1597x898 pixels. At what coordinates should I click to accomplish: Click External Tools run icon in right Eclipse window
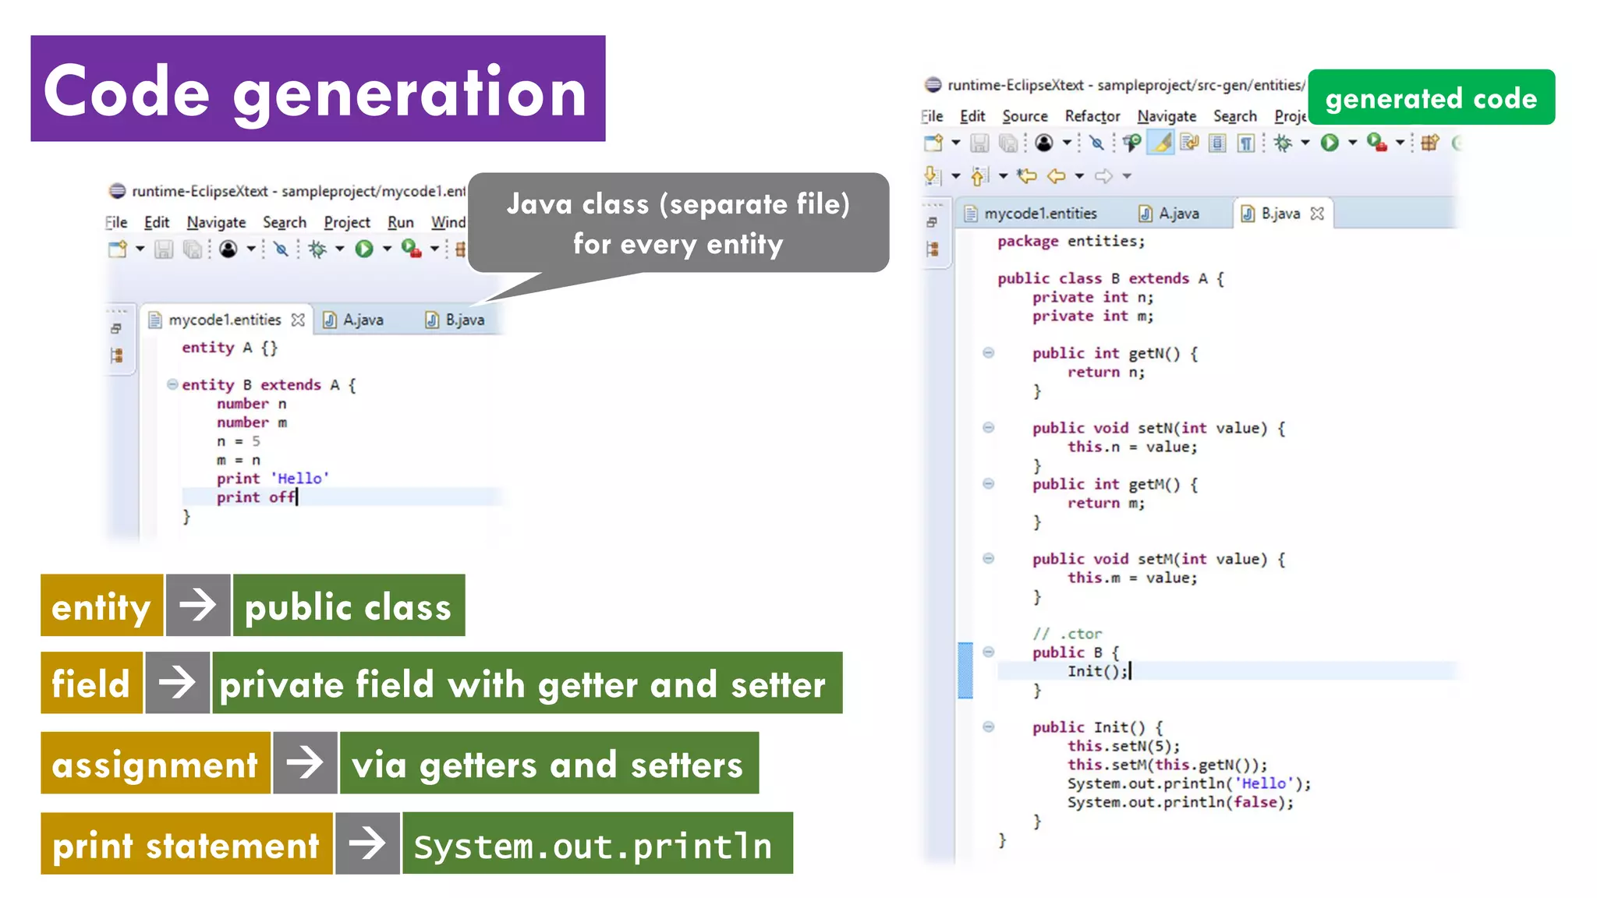(x=1377, y=143)
